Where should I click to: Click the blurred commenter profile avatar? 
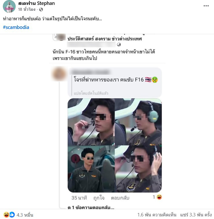click(x=59, y=74)
